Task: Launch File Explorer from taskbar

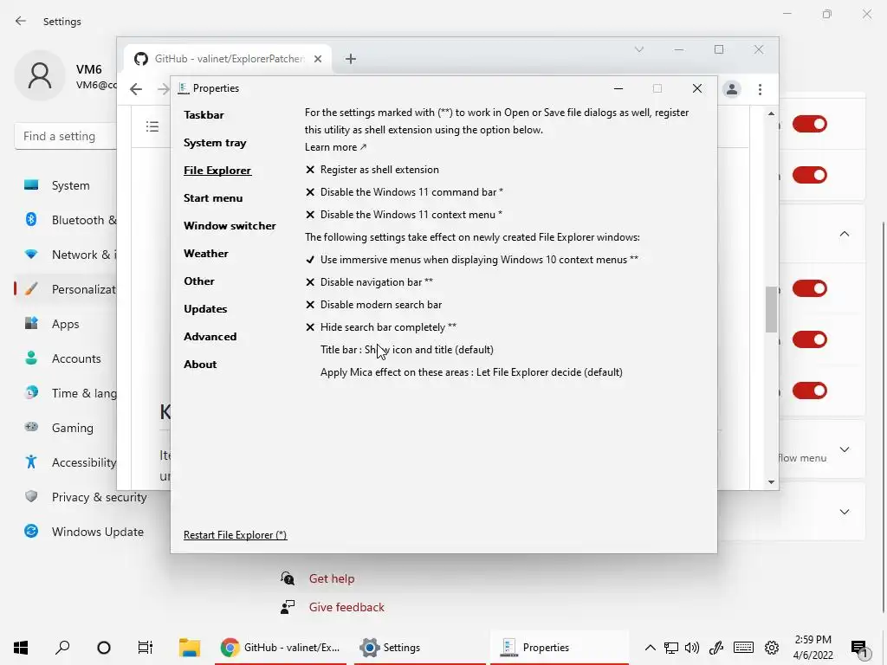Action: pyautogui.click(x=190, y=647)
